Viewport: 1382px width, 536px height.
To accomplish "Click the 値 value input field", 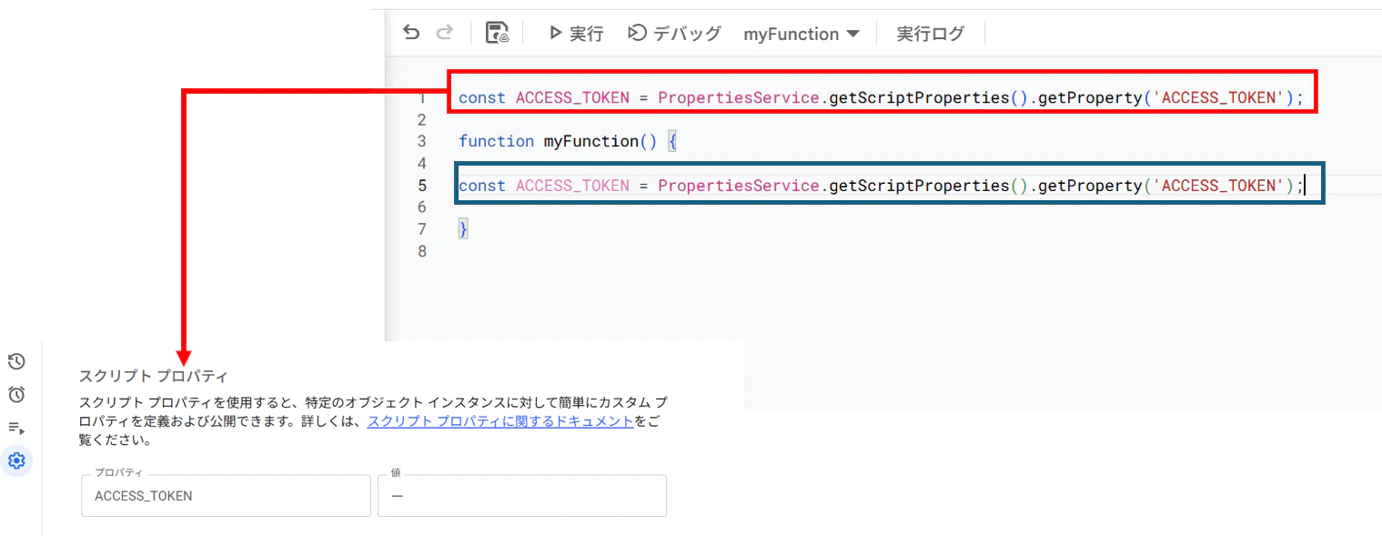I will point(522,496).
